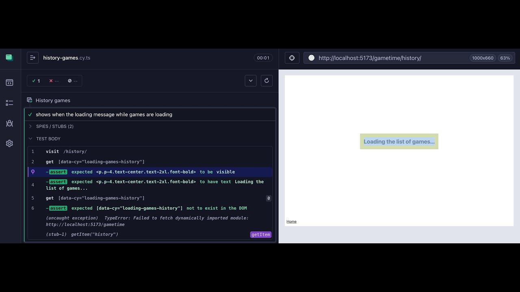The width and height of the screenshot is (520, 292).
Task: Open the Settings gear icon
Action: tap(9, 144)
